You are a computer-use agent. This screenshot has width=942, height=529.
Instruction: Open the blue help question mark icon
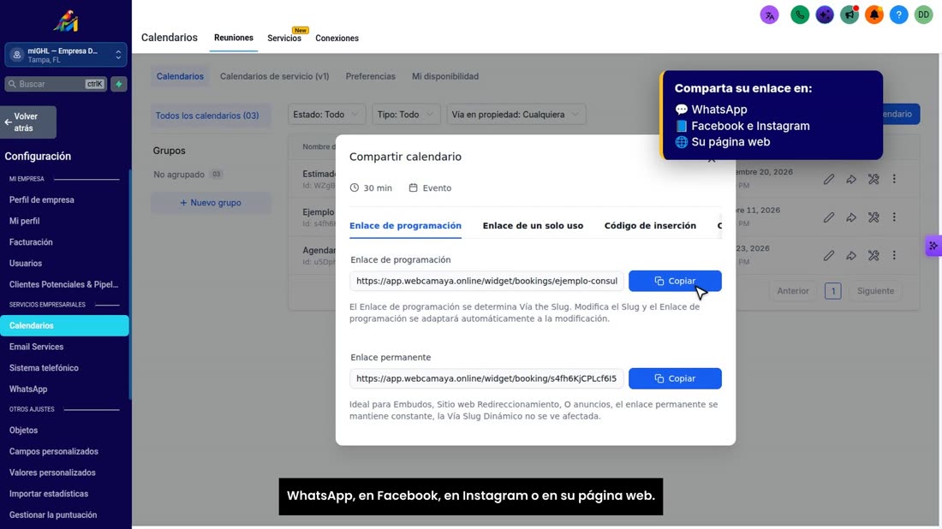[898, 15]
